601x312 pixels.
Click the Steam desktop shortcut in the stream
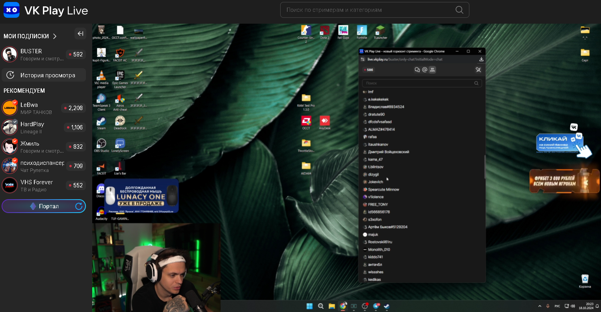coord(101,123)
